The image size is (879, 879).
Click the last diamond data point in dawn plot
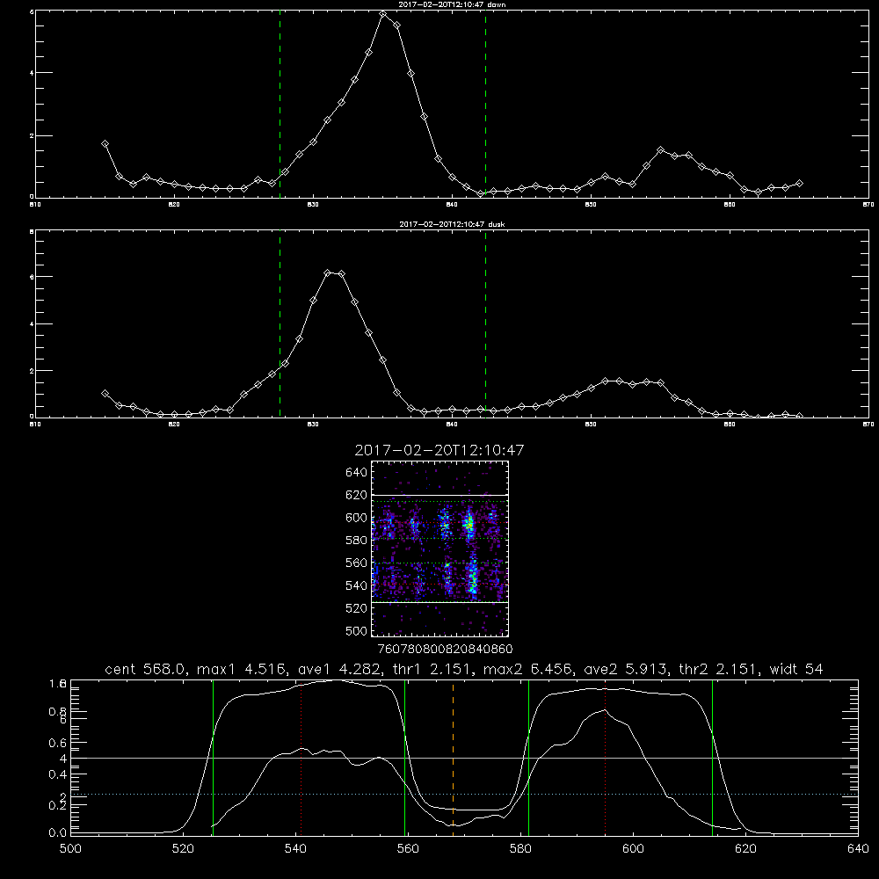point(799,184)
